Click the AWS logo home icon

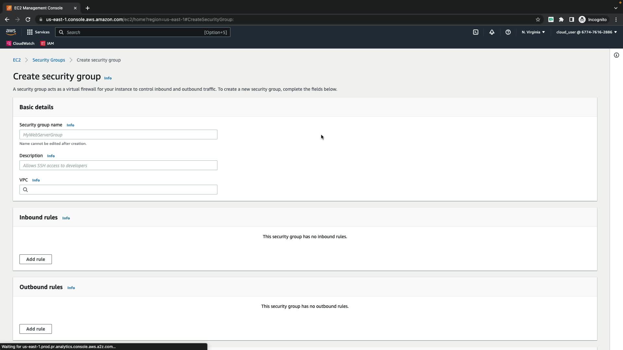pos(11,32)
